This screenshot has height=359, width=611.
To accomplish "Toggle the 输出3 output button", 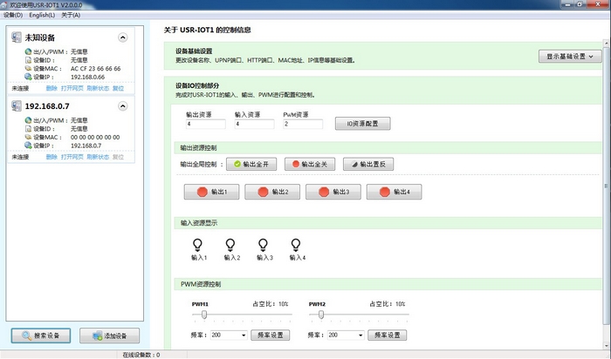I will (333, 192).
